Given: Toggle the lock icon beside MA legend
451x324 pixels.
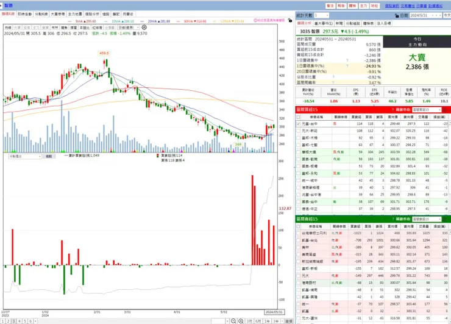Looking at the screenshot, I should coord(290,21).
